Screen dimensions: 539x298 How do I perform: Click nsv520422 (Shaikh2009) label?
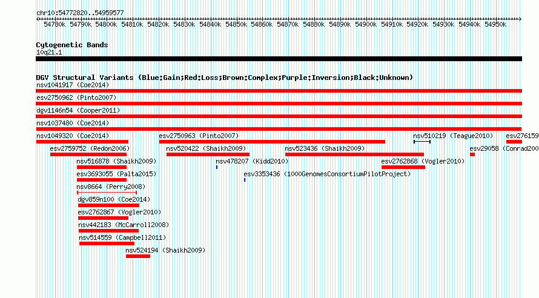pyautogui.click(x=207, y=148)
